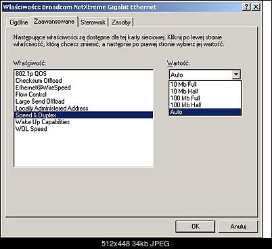
Task: Choose Checksum Offload in property list
Action: (83, 81)
